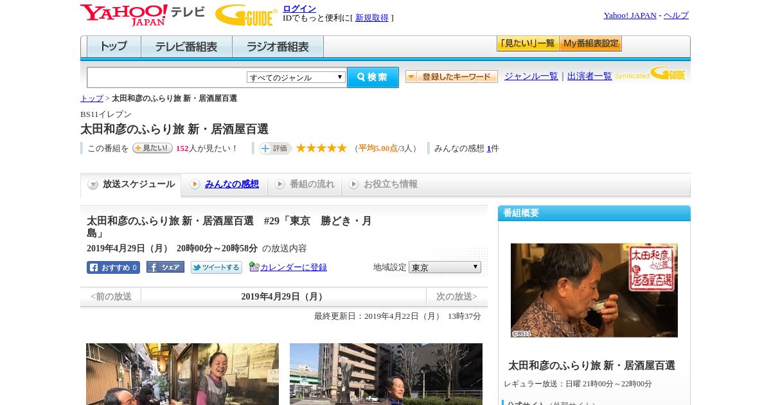Open the 登録したキーワード dropdown

pyautogui.click(x=452, y=76)
